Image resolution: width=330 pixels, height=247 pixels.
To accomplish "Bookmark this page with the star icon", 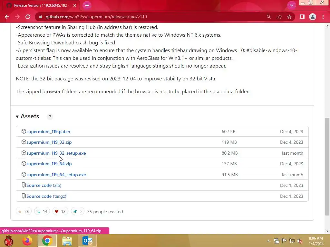I will (x=289, y=17).
